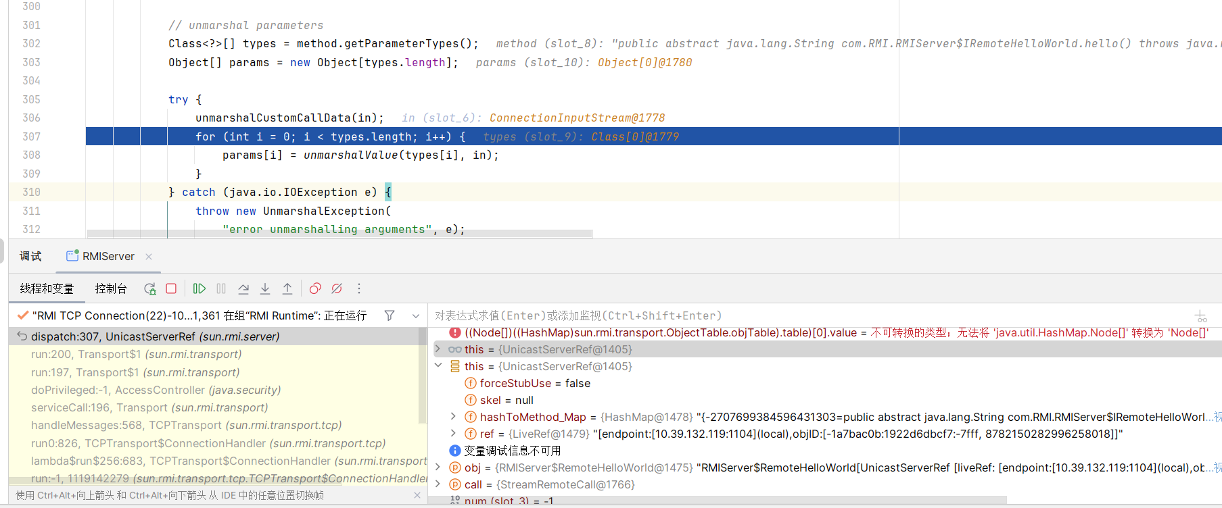Image resolution: width=1222 pixels, height=508 pixels.
Task: Collapse the 'this' UnicastServerRef variable
Action: coord(438,366)
